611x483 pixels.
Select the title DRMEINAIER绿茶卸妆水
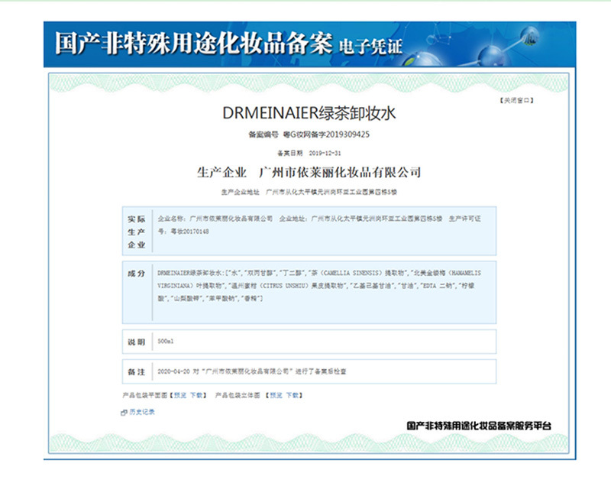pos(309,113)
